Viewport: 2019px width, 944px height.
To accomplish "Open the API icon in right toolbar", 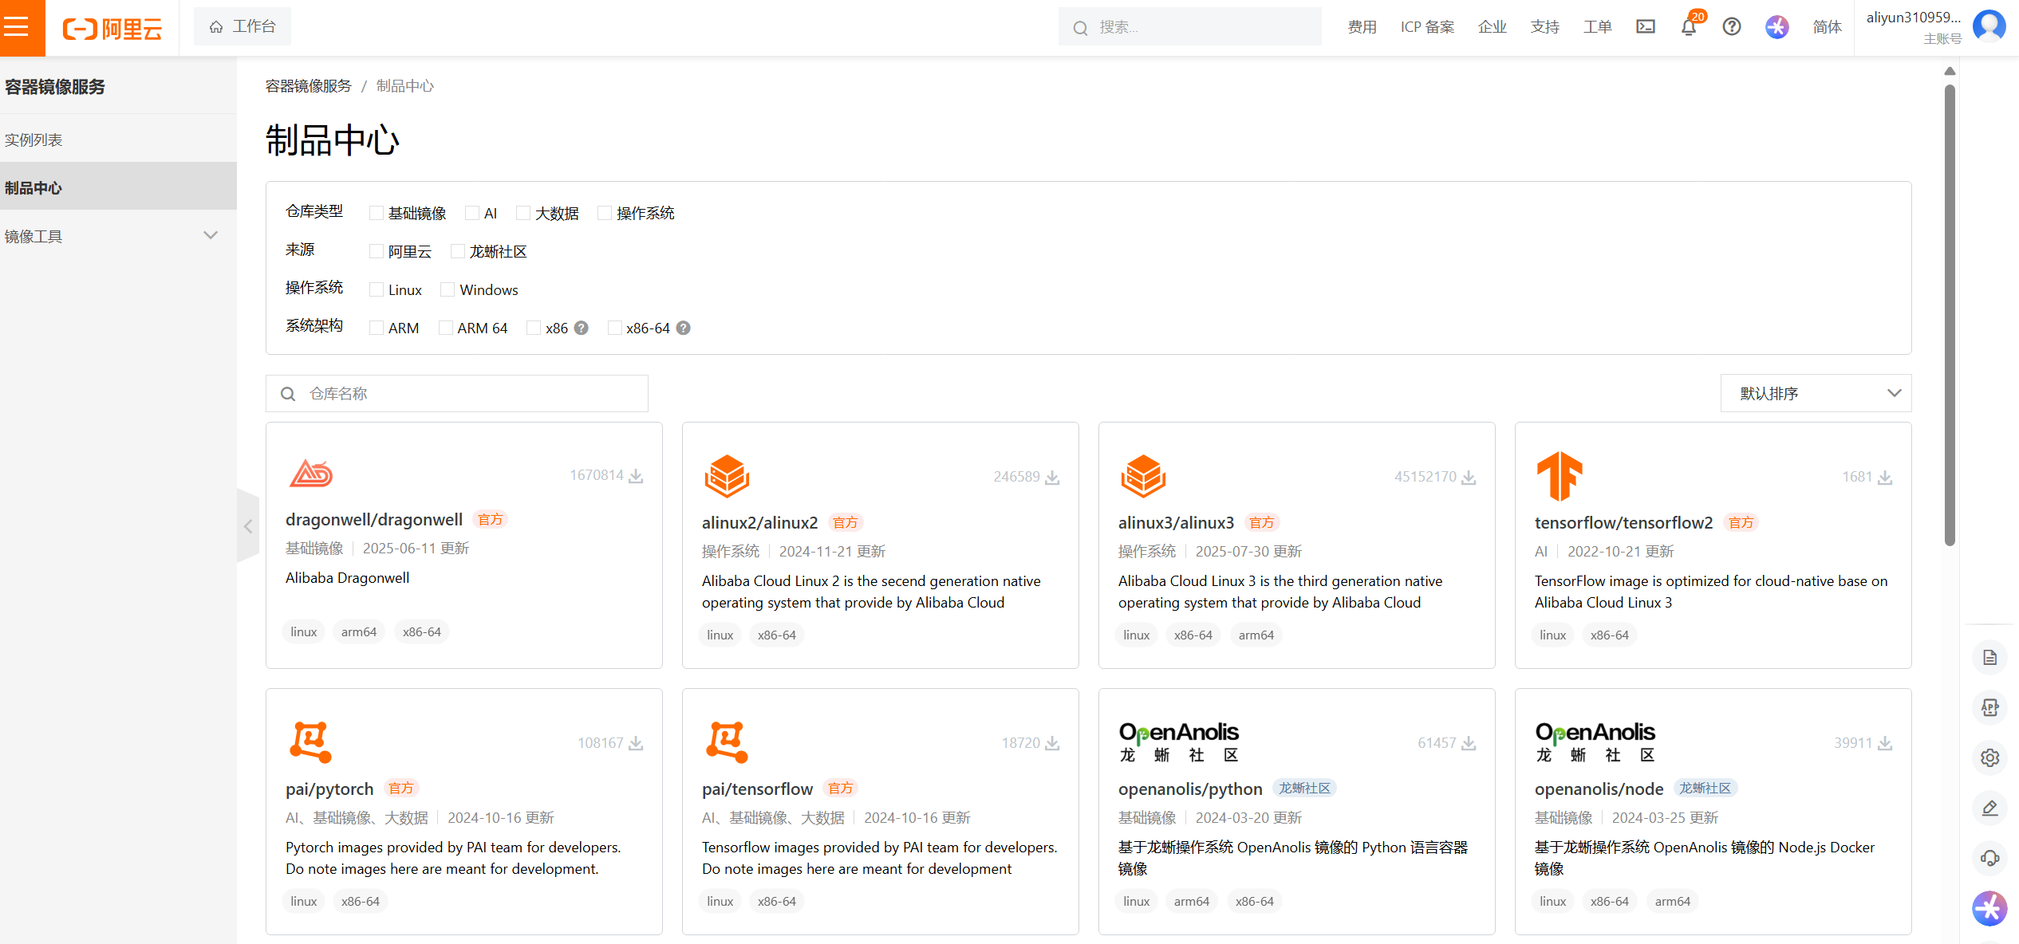I will [x=1989, y=707].
